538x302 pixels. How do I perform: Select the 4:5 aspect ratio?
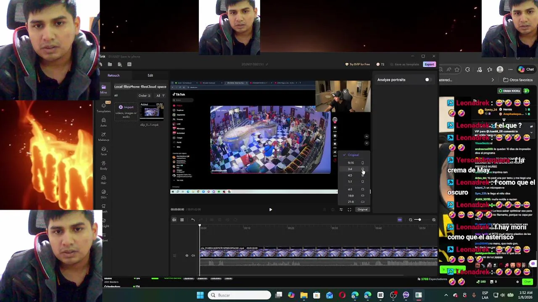(x=353, y=175)
